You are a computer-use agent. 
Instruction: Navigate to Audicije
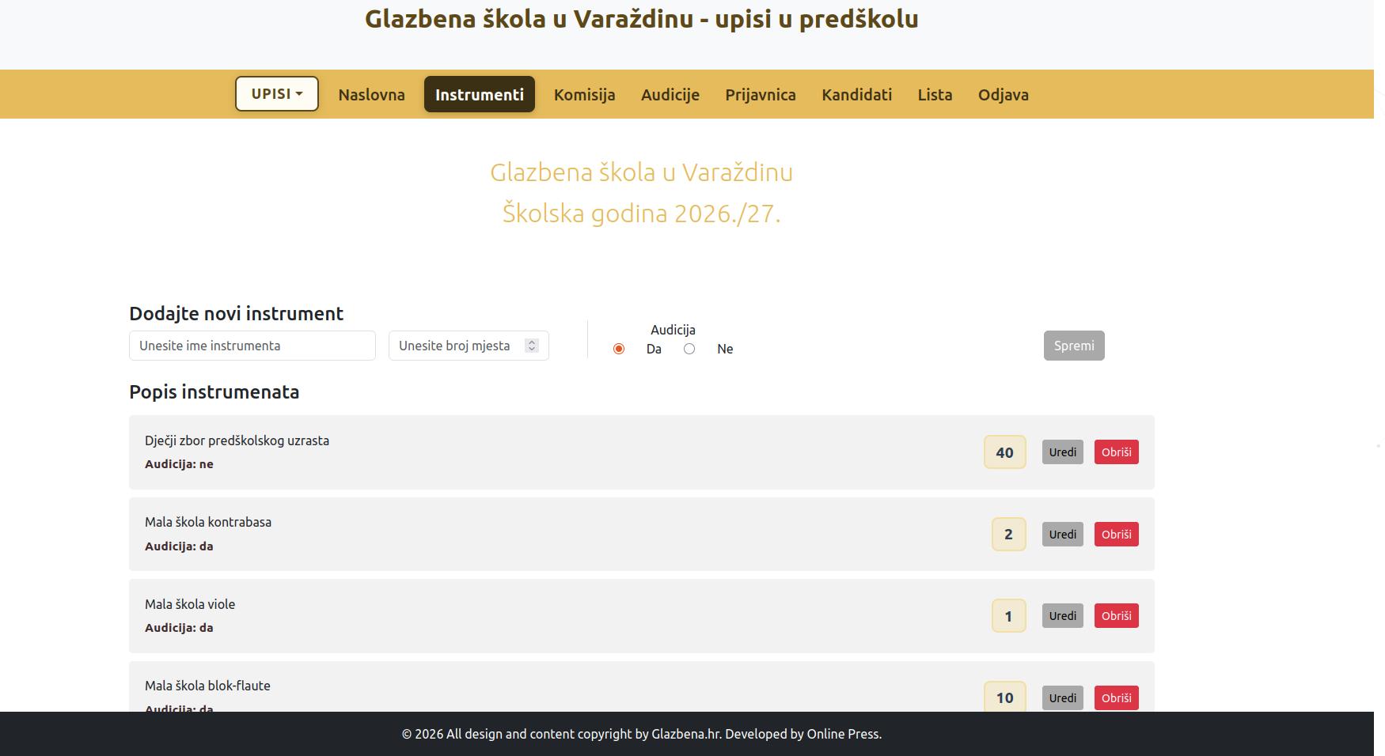coord(670,95)
